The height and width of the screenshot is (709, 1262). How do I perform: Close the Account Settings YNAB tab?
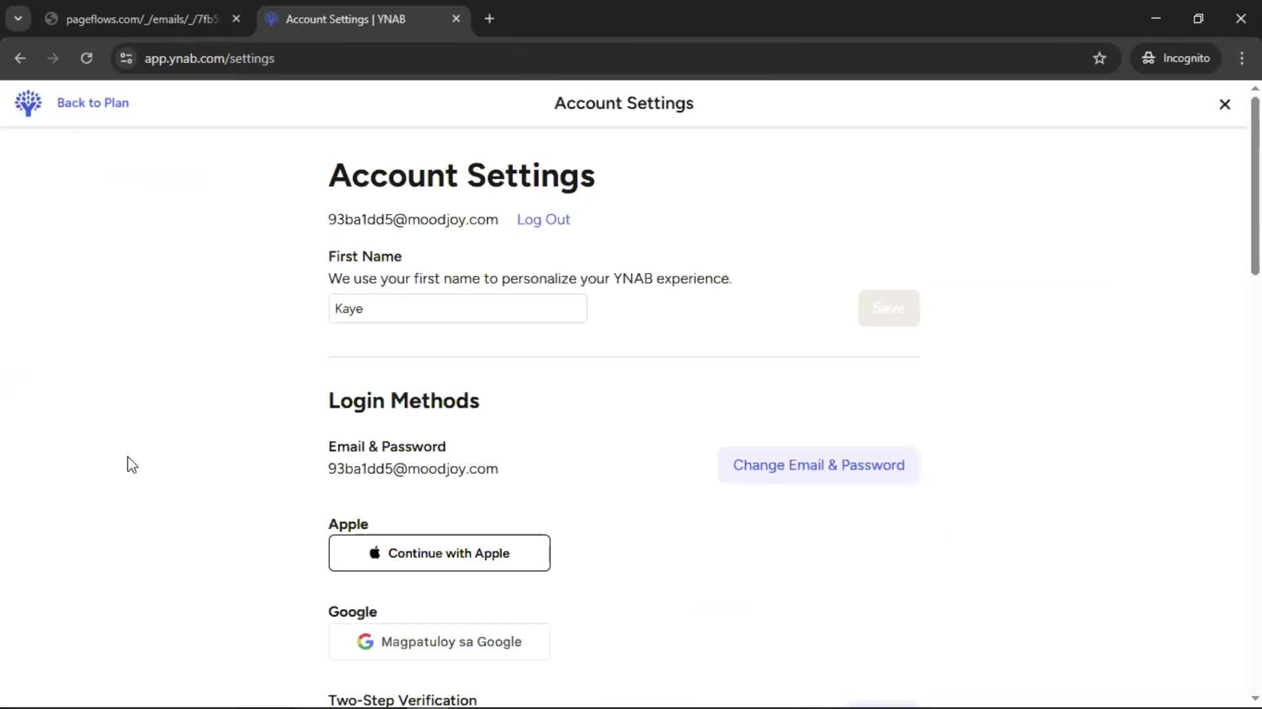456,19
